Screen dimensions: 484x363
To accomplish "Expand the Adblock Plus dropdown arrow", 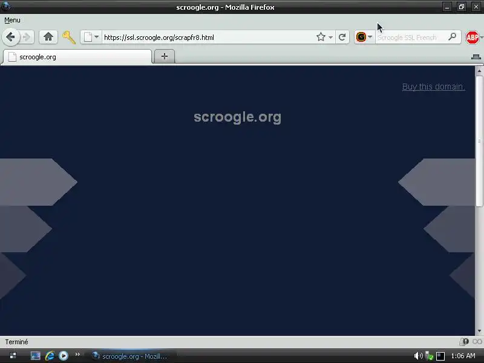I will 482,38.
